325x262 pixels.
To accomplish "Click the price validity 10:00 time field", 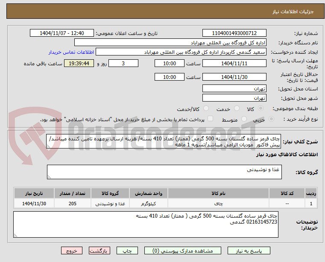I will pyautogui.click(x=170, y=77).
